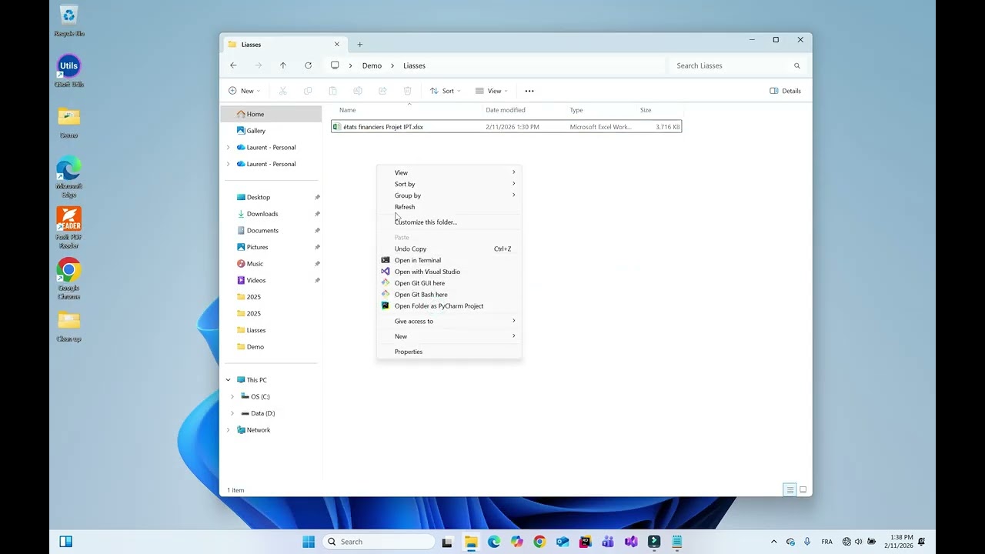Toggle the Details pane button

point(786,91)
